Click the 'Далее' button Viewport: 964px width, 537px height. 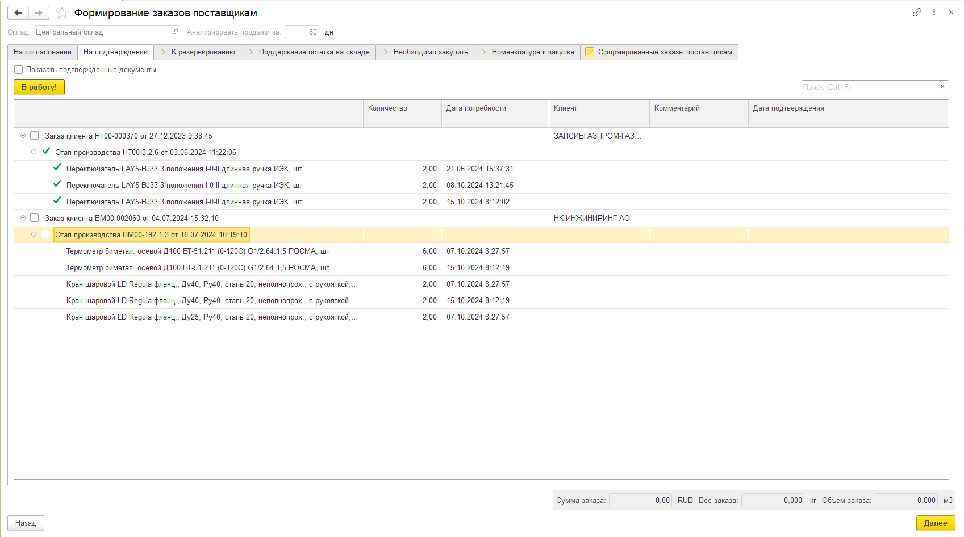(x=936, y=523)
